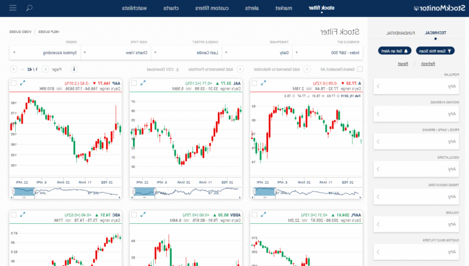Check the AAL stock checkbox
The image size is (469, 266).
[134, 82]
